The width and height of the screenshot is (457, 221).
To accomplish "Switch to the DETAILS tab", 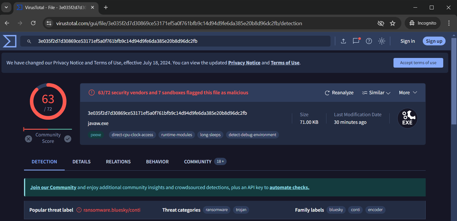I will [81, 162].
